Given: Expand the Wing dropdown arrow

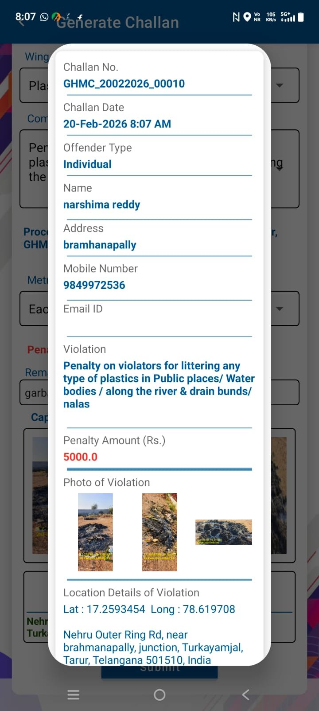Looking at the screenshot, I should click(280, 85).
